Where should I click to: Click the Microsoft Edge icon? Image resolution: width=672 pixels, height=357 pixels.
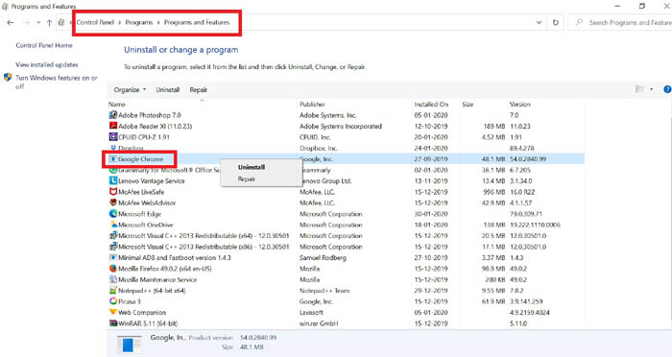113,213
